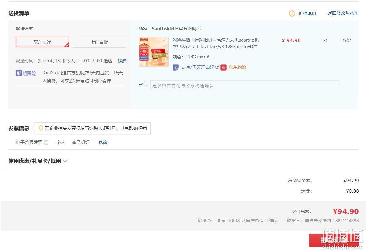Click the red 京 JD logistics icon
The image size is (366, 252).
223,67
